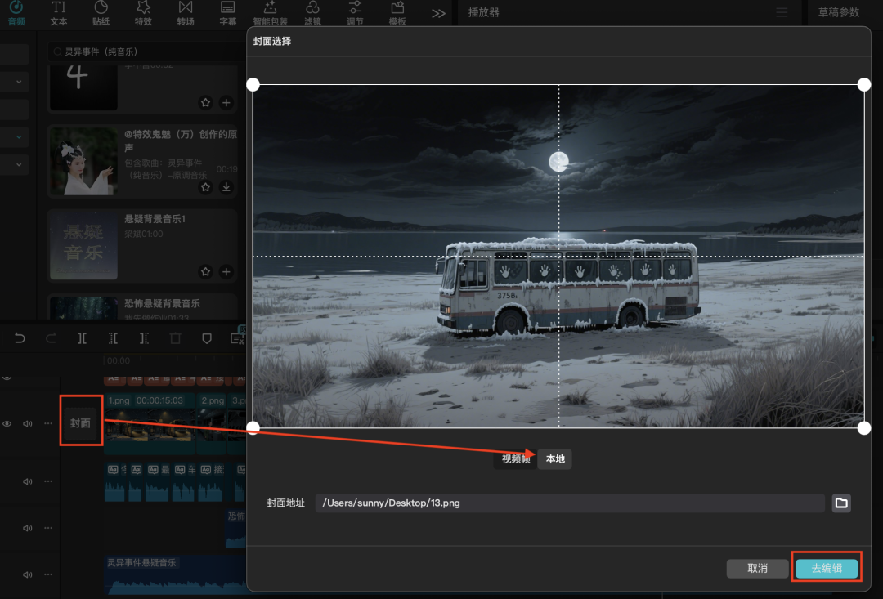Screen dimensions: 883x599
Task: Favorite the 悬疑背景音乐1 track with star
Action: click(x=205, y=271)
